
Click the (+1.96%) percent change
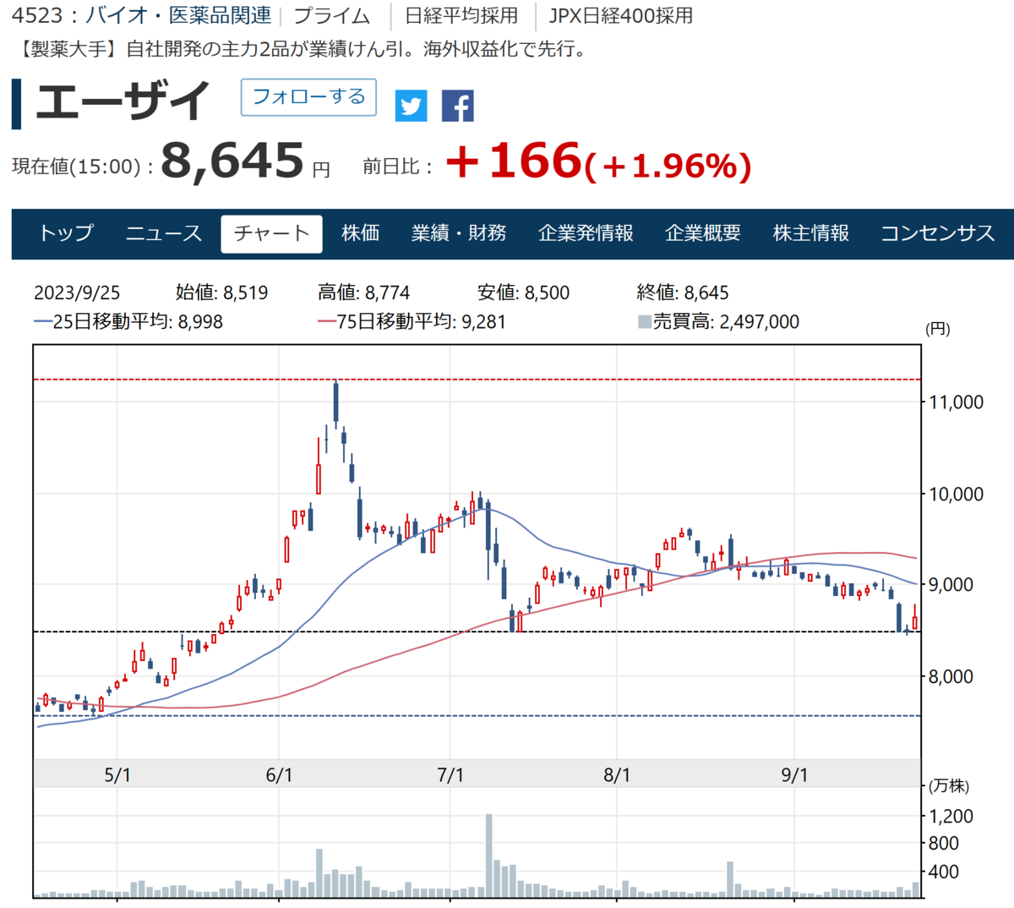click(668, 166)
